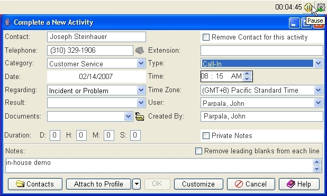Select the Date field 02/14/2007
The height and width of the screenshot is (196, 327).
96,76
